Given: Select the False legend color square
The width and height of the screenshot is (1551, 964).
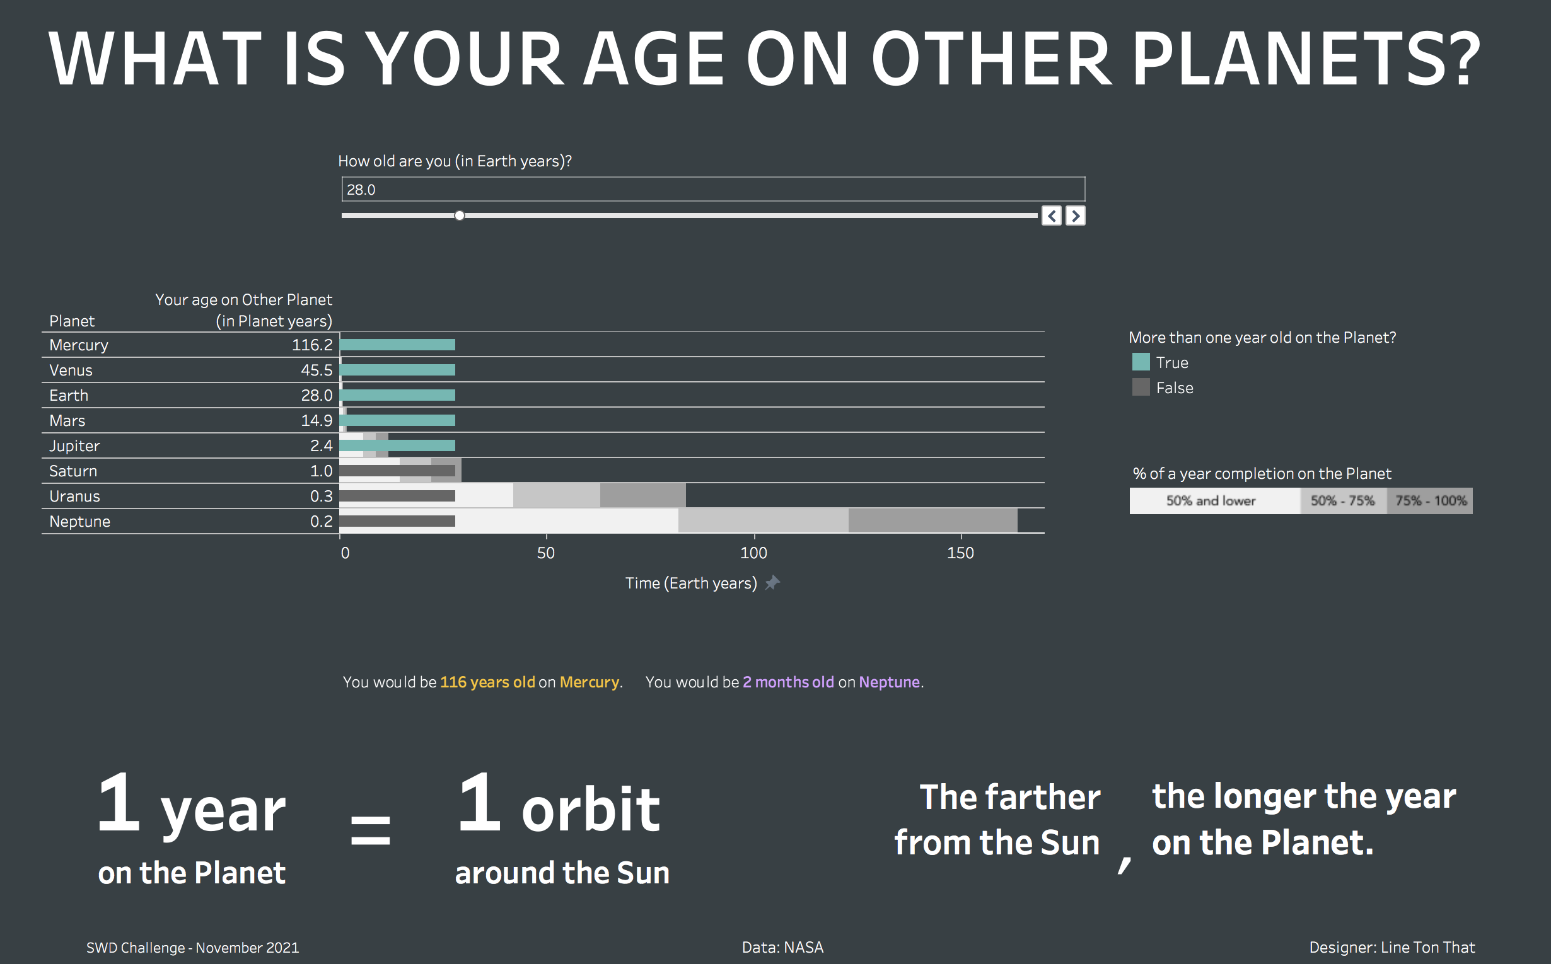Looking at the screenshot, I should [x=1142, y=387].
